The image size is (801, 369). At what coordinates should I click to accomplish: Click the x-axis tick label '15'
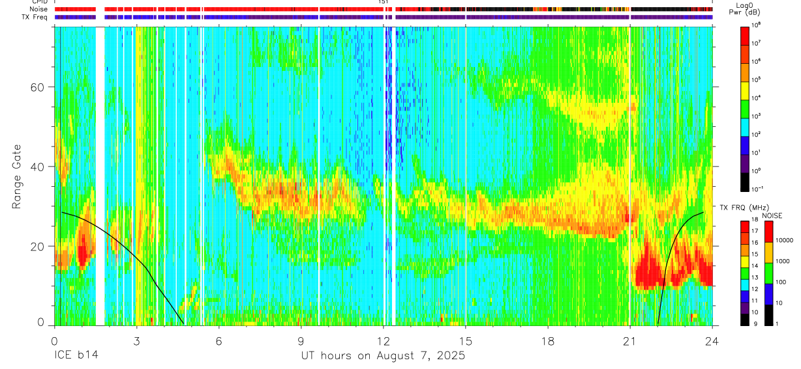466,341
